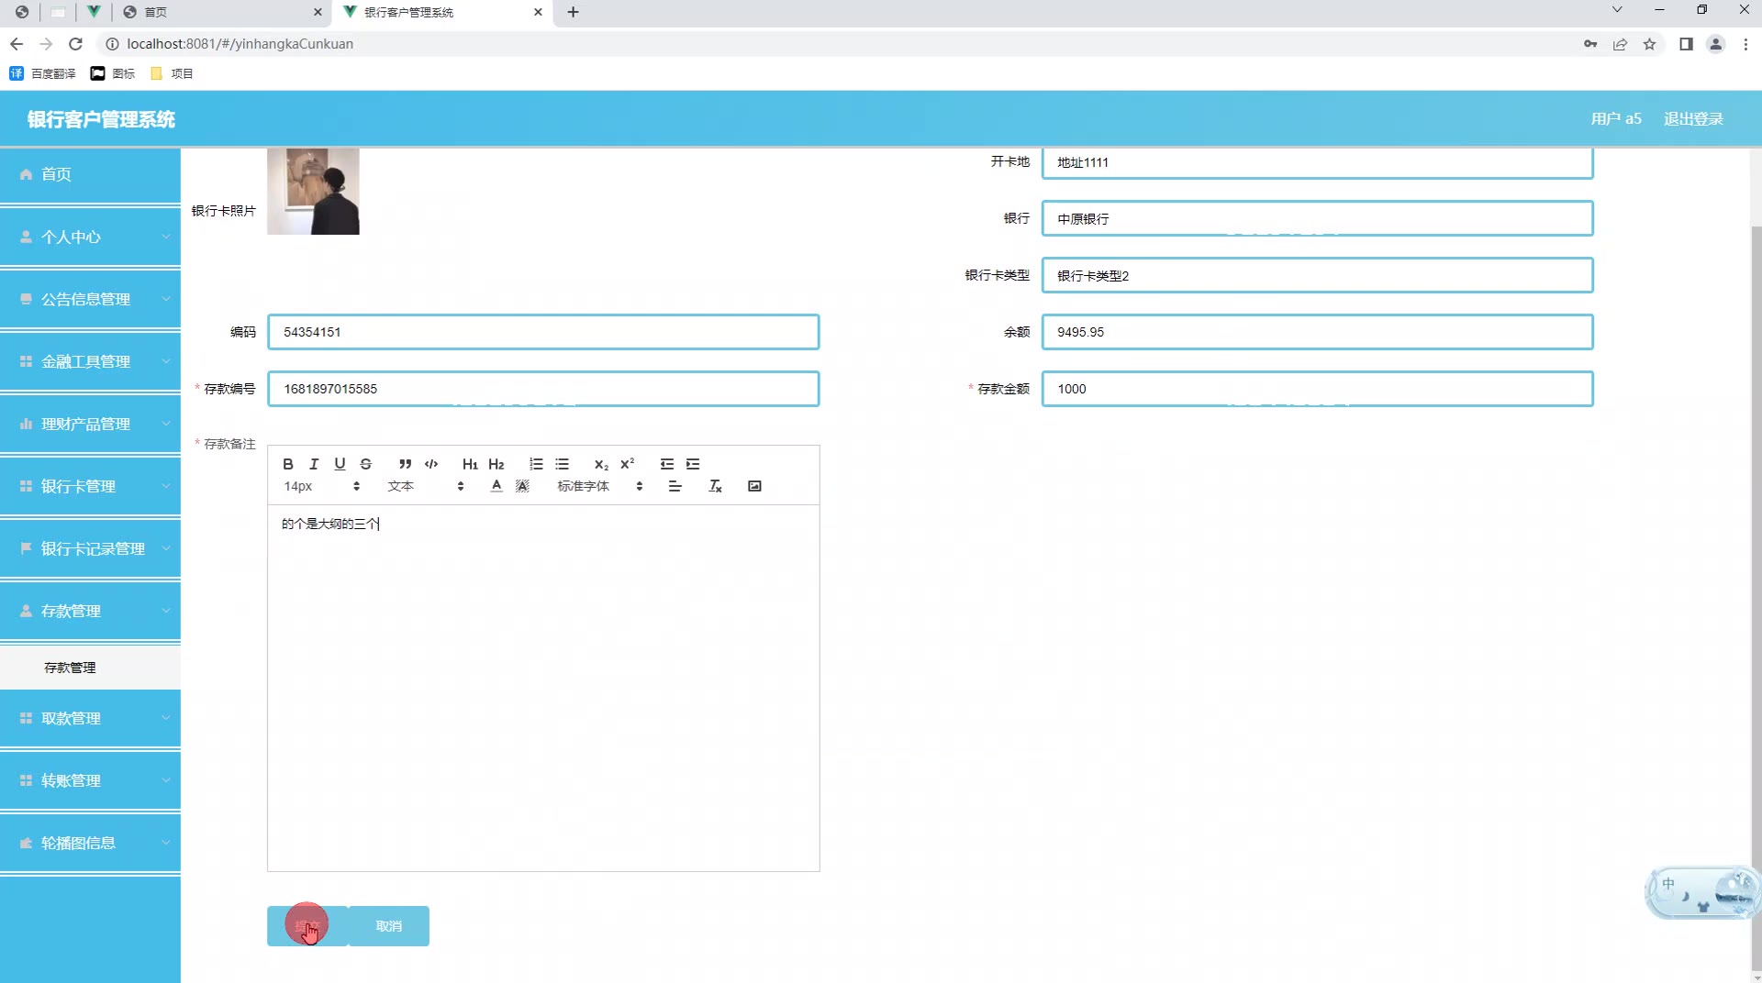The width and height of the screenshot is (1762, 983).
Task: Bookmark this page with the star icon
Action: pos(1649,44)
